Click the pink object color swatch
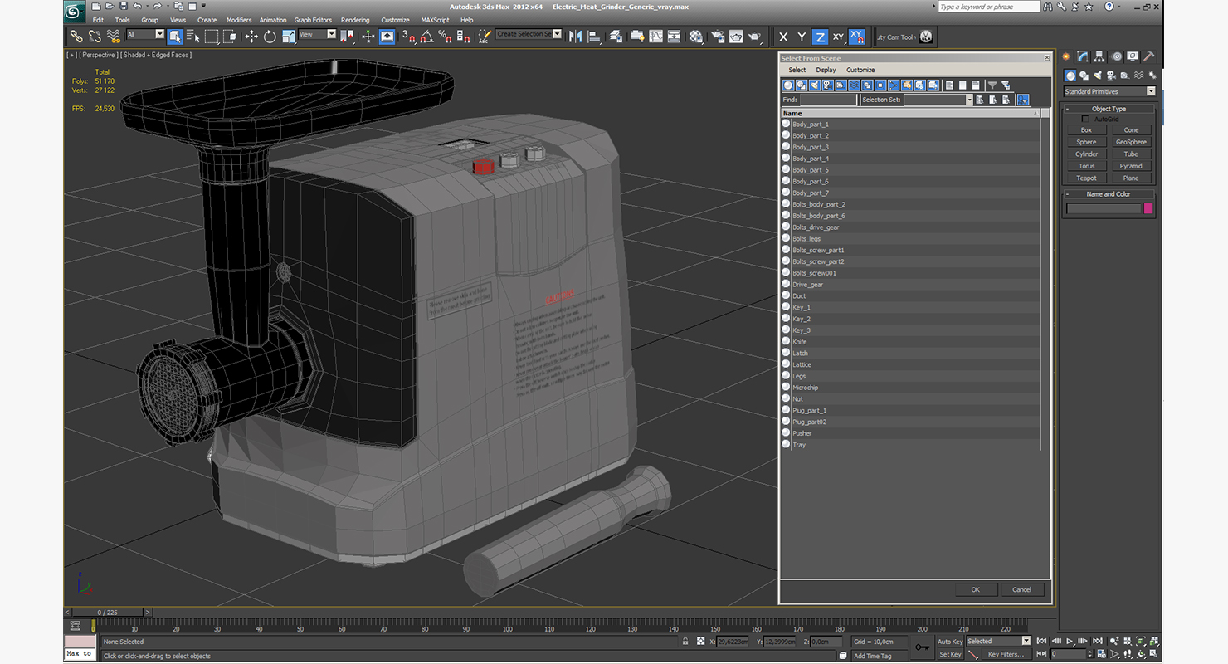The height and width of the screenshot is (664, 1228). pos(1148,208)
